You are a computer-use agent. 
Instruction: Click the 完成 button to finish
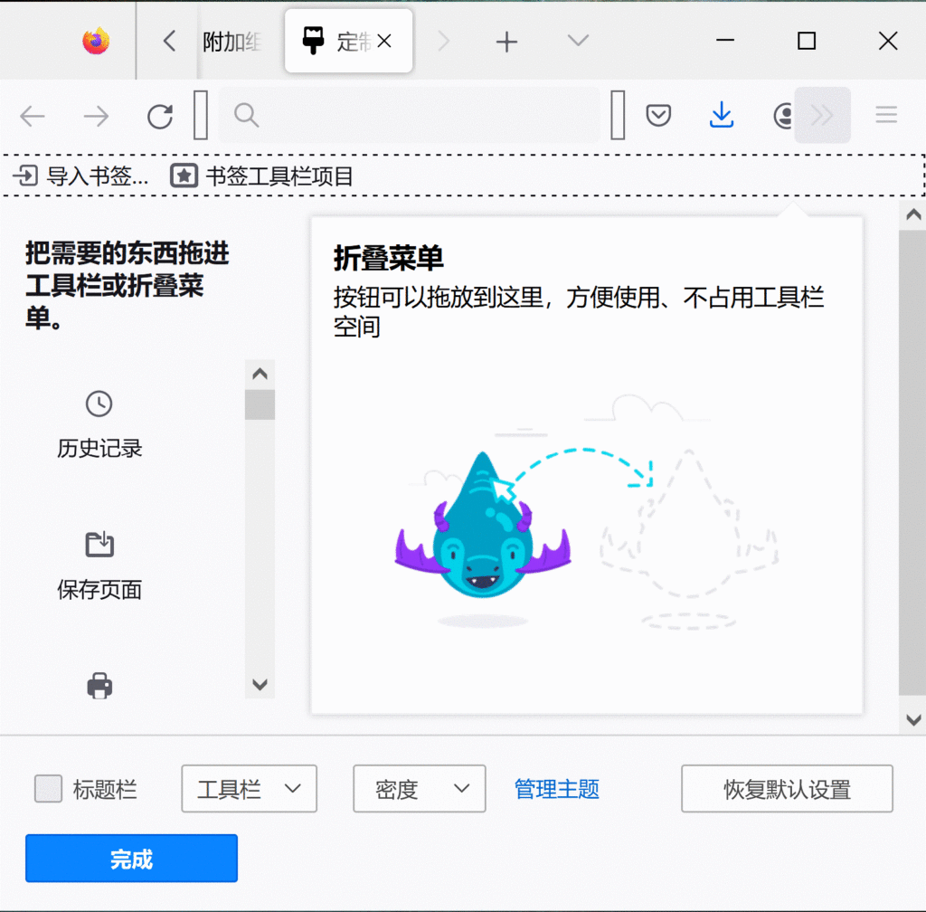coord(130,858)
